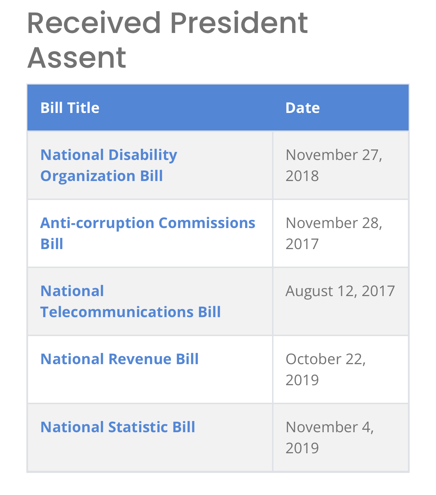
Task: Click the word Revenue in the bill link
Action: point(140,359)
